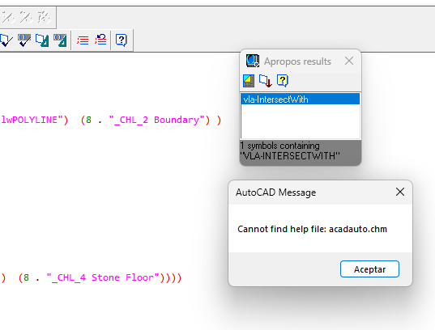Image resolution: width=435 pixels, height=330 pixels.
Task: Click the Aceptar button
Action: click(x=369, y=269)
